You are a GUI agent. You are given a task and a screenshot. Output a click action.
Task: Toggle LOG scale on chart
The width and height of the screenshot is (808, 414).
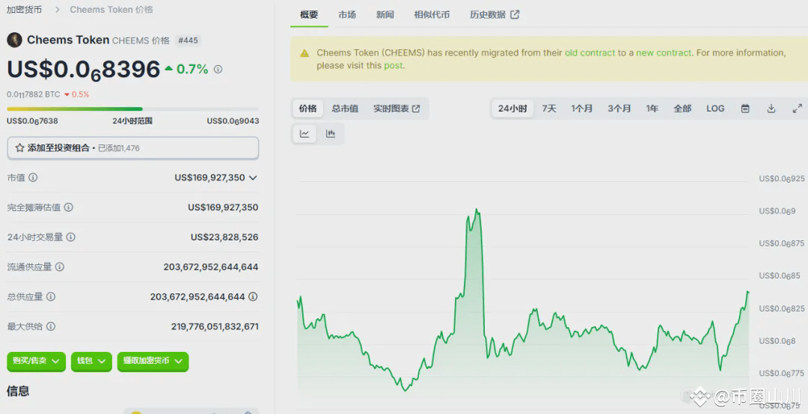[715, 109]
